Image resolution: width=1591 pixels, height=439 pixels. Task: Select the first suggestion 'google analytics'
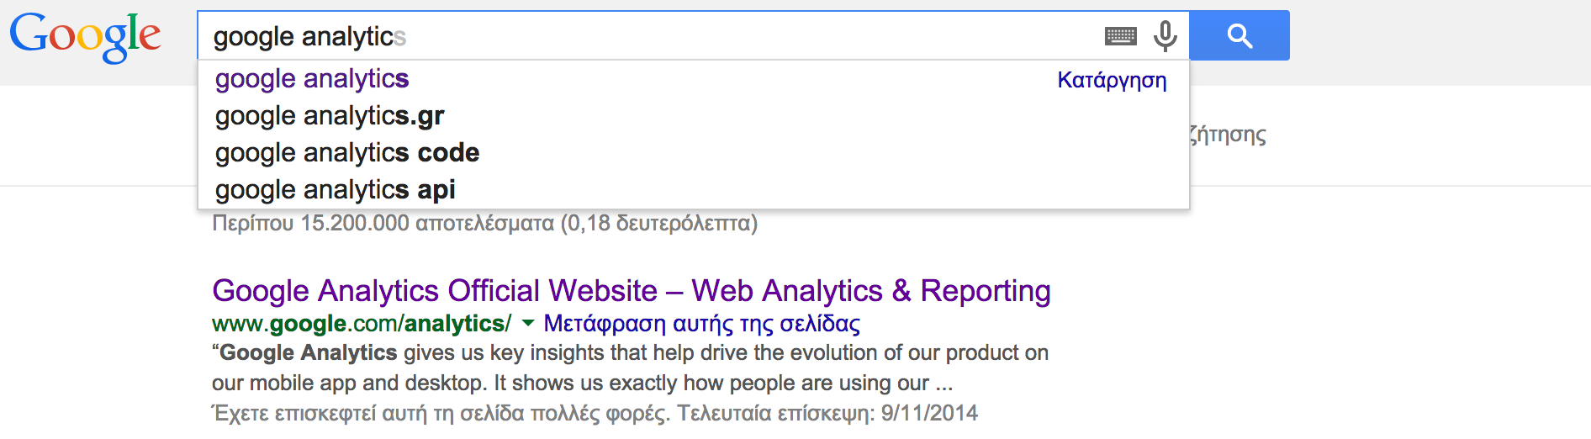pos(312,79)
